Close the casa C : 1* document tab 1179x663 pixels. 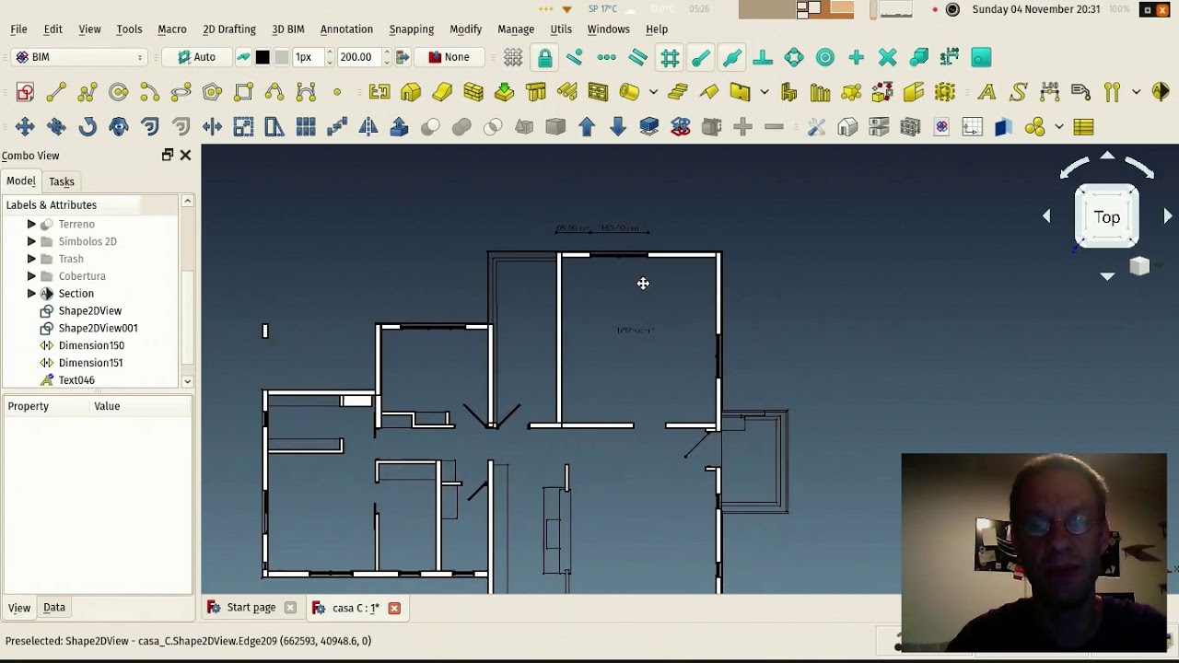[x=394, y=608]
